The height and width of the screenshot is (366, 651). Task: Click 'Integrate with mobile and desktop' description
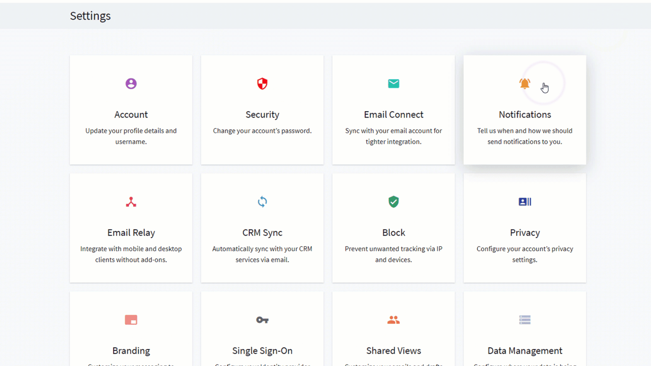pos(131,254)
